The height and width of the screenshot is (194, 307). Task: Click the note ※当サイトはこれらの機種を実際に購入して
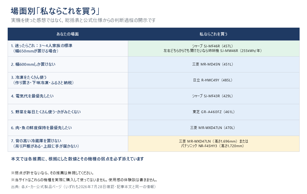tap(84, 180)
